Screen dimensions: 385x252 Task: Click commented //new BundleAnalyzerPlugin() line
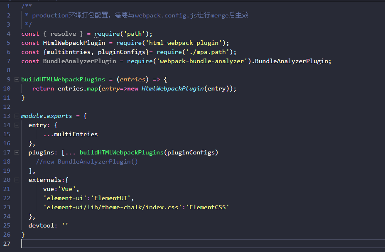click(87, 161)
